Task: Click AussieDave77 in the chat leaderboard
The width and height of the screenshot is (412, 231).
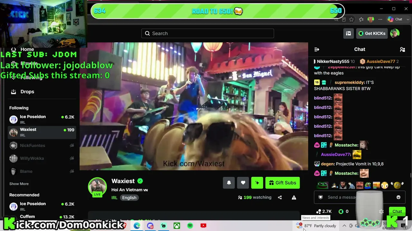Action: click(381, 61)
